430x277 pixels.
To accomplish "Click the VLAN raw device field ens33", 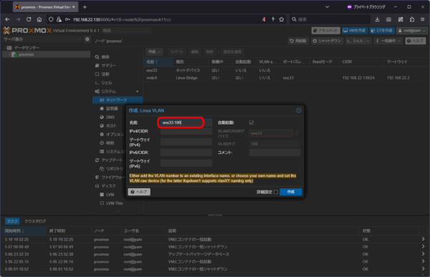I will (271, 133).
